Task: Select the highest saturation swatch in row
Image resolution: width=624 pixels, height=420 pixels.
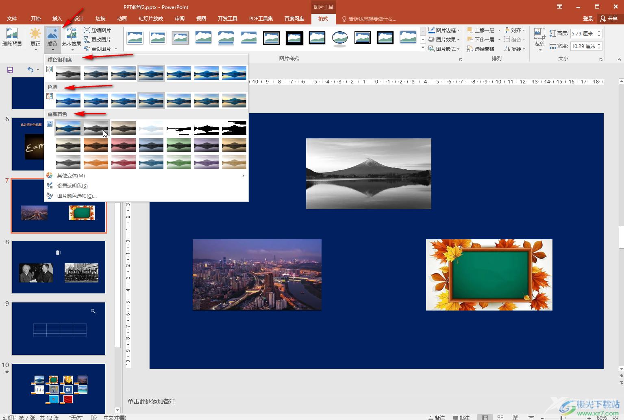Action: tap(234, 73)
